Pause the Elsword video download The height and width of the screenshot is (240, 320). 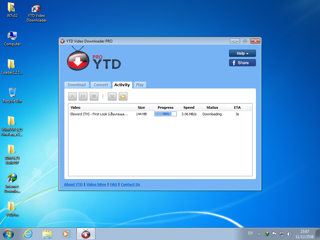coord(83,96)
